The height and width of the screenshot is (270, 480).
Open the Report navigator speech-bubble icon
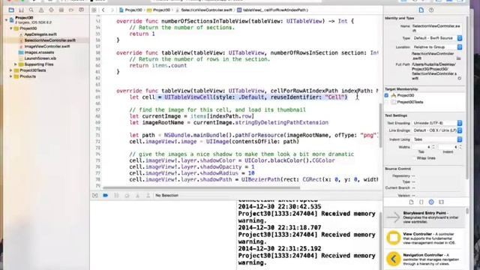pos(81,10)
